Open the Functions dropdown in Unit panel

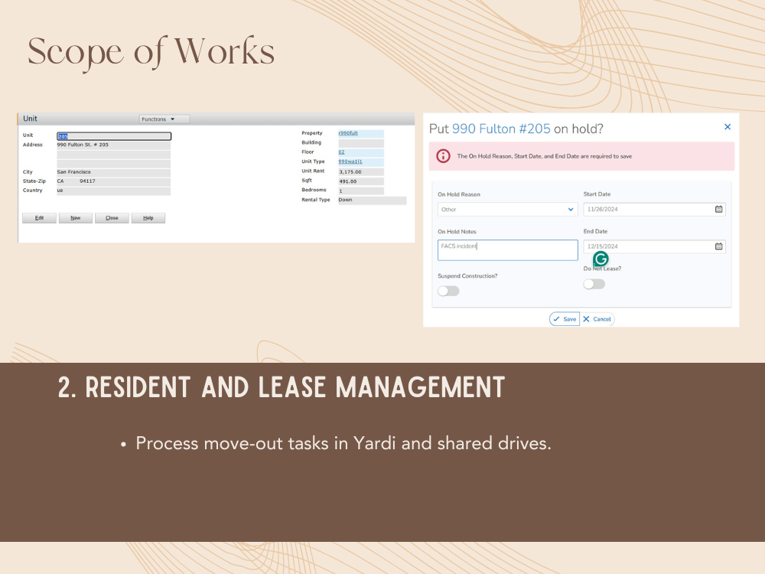164,119
